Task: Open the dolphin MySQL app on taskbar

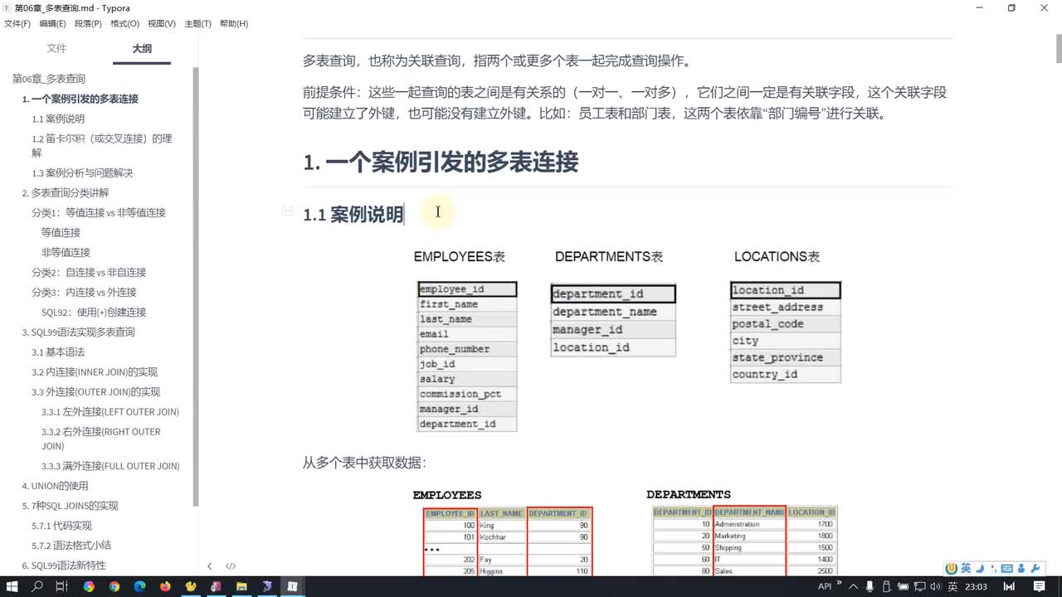Action: [267, 586]
